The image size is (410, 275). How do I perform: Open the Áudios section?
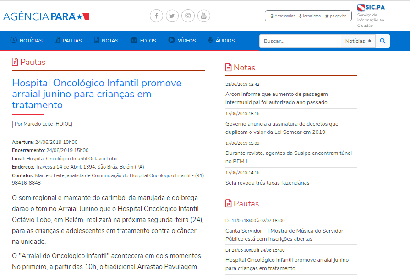pyautogui.click(x=221, y=41)
